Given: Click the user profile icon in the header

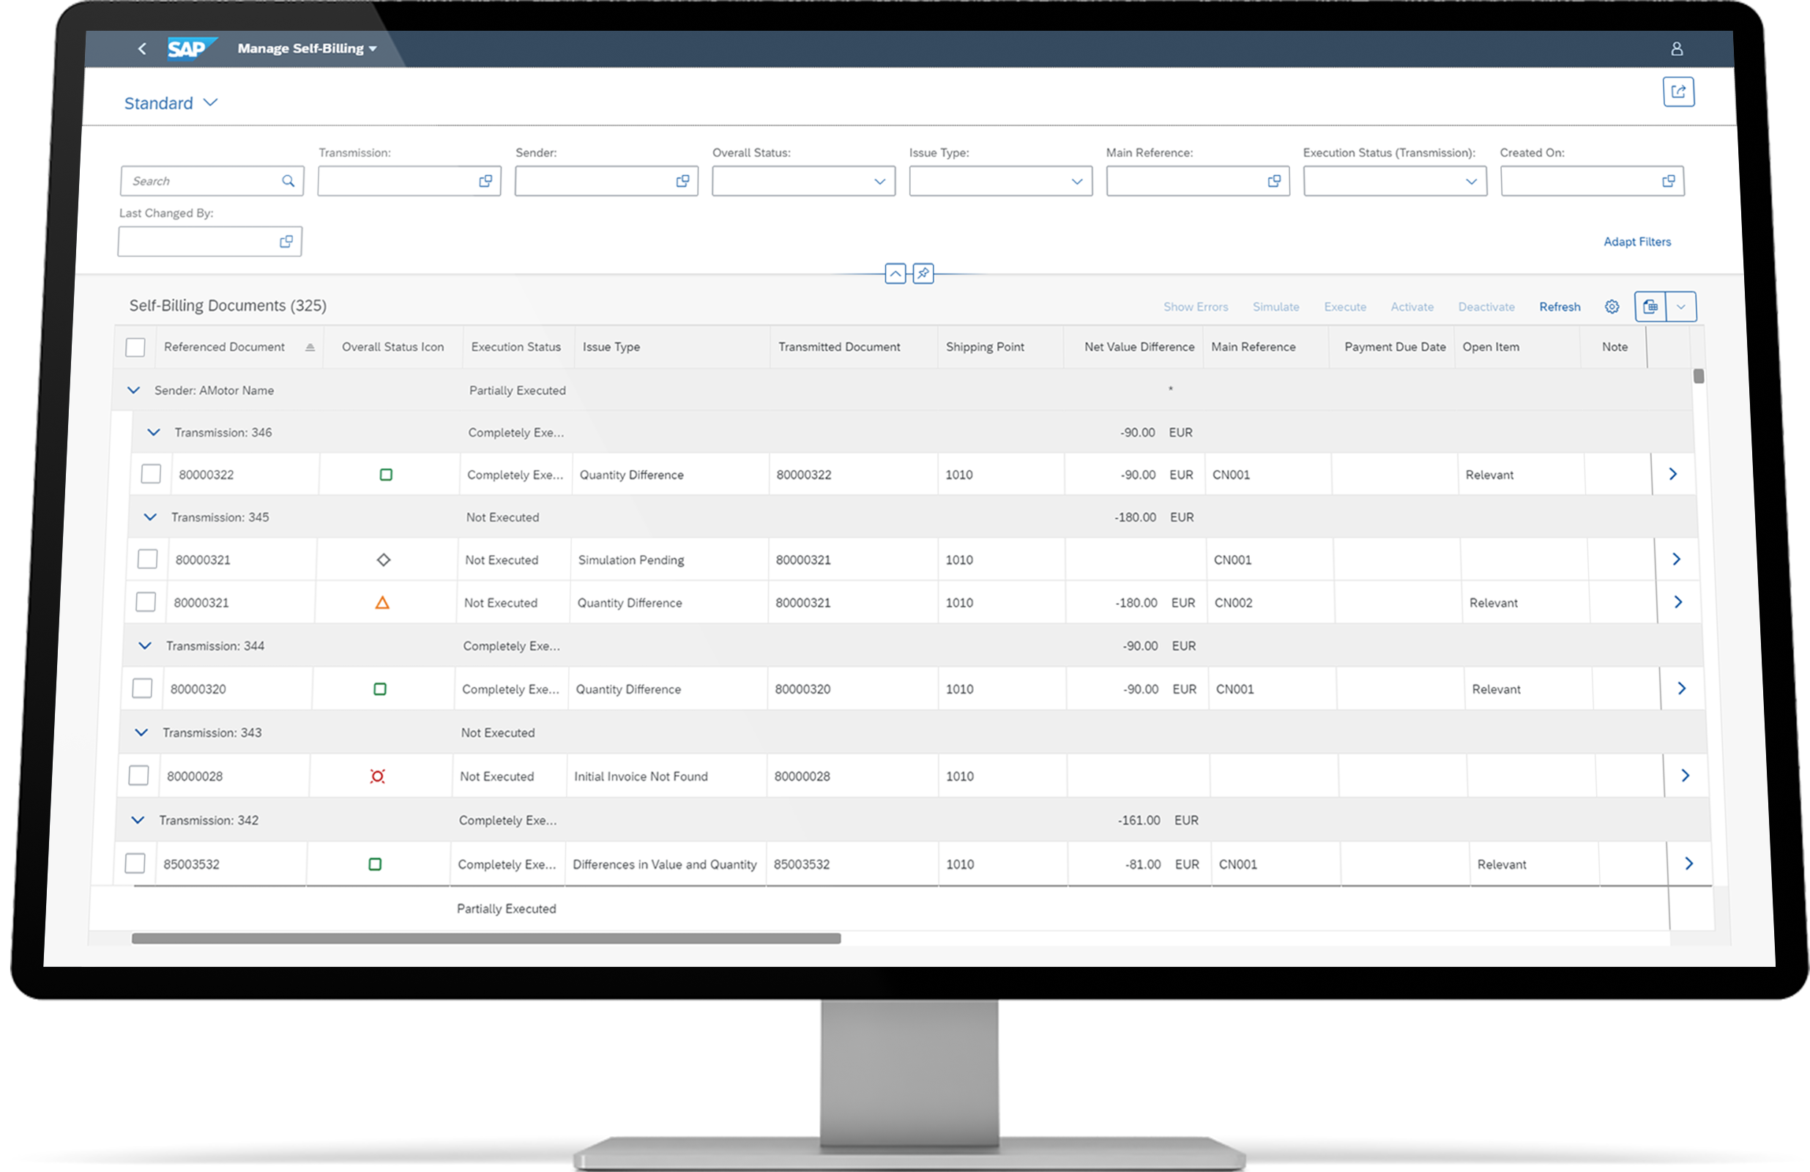Looking at the screenshot, I should 1676,48.
